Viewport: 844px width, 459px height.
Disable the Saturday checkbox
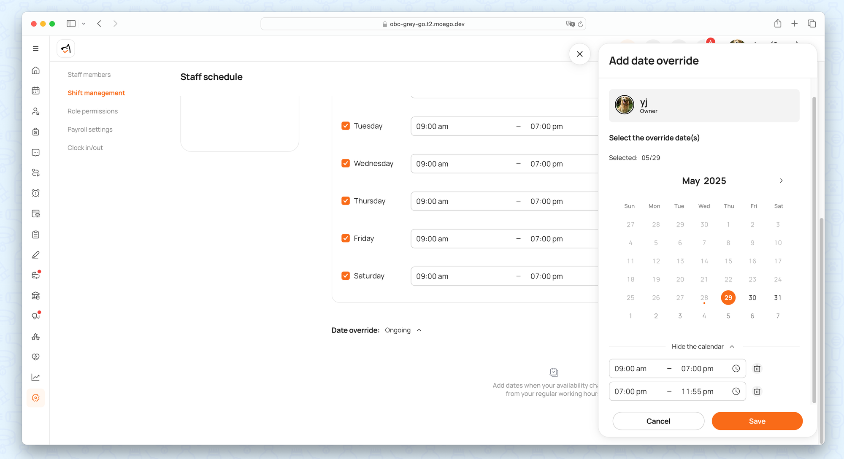click(x=346, y=276)
